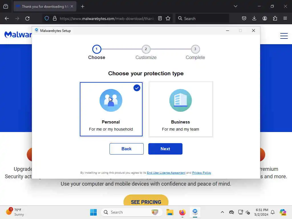Select the Thank you for downloading tab
292x219 pixels.
coord(45,6)
